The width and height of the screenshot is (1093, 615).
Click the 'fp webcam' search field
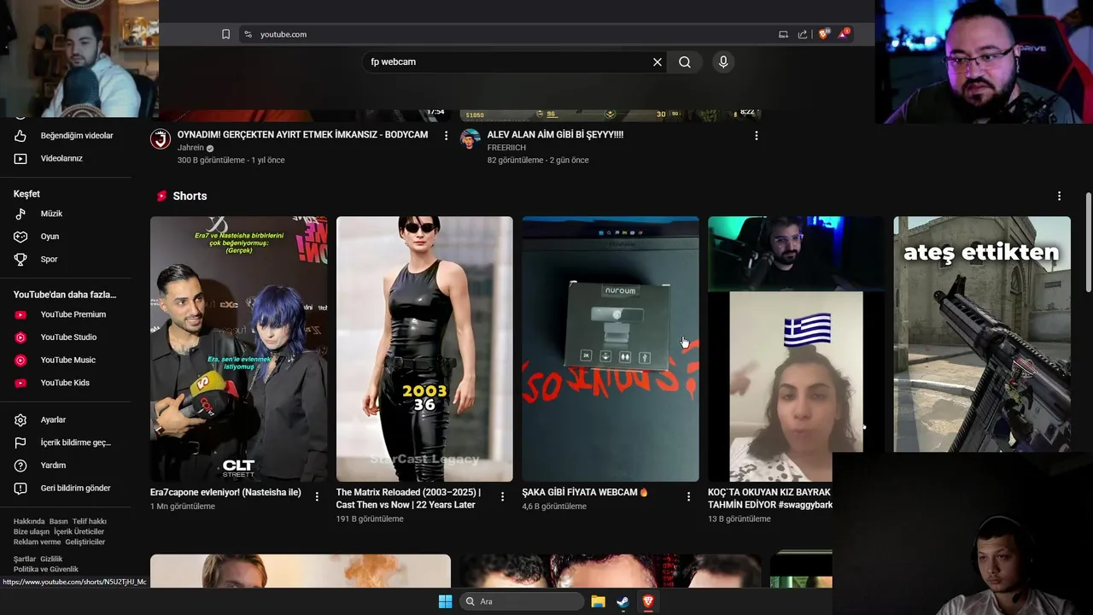click(x=508, y=61)
